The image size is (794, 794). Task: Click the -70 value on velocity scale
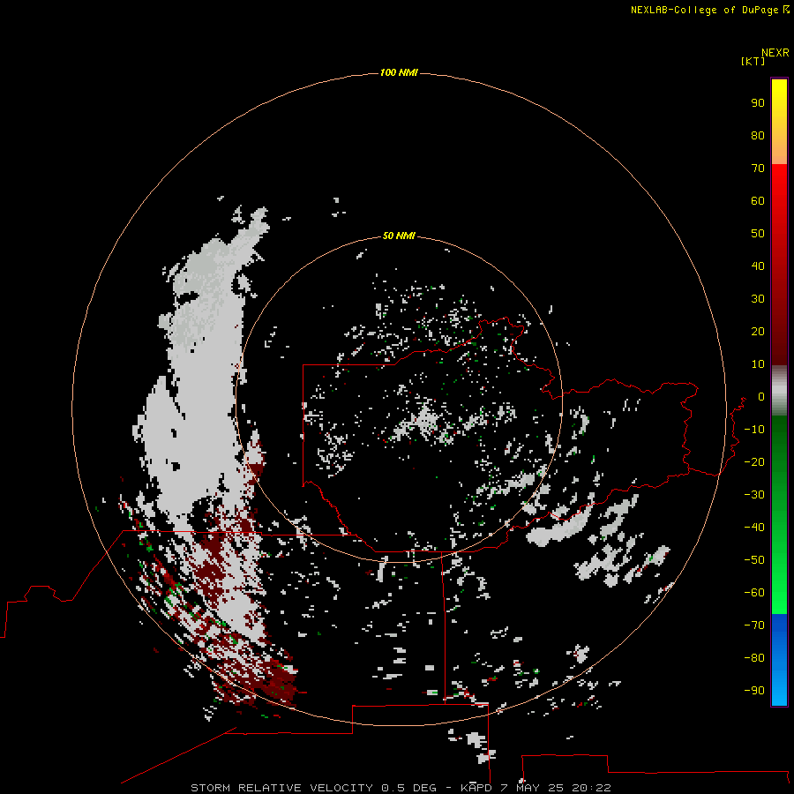[754, 625]
